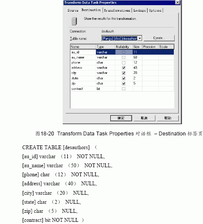The image size is (203, 224).
Task: Uncheck nullability for the state column
Action: (x=124, y=78)
